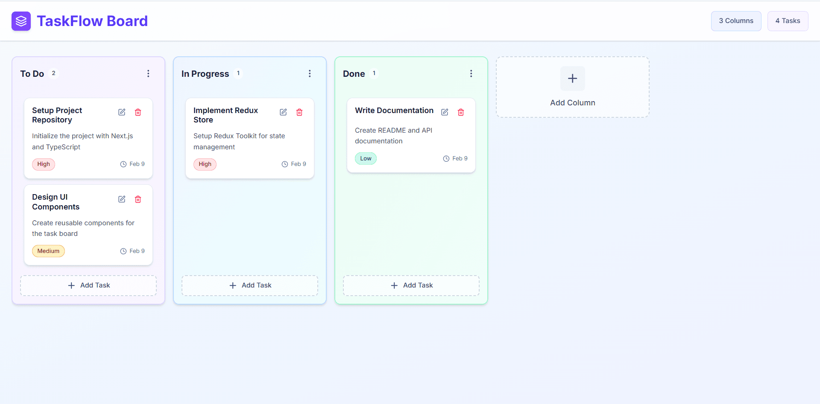Click the 3 Columns counter
This screenshot has height=404, width=820.
tap(736, 20)
